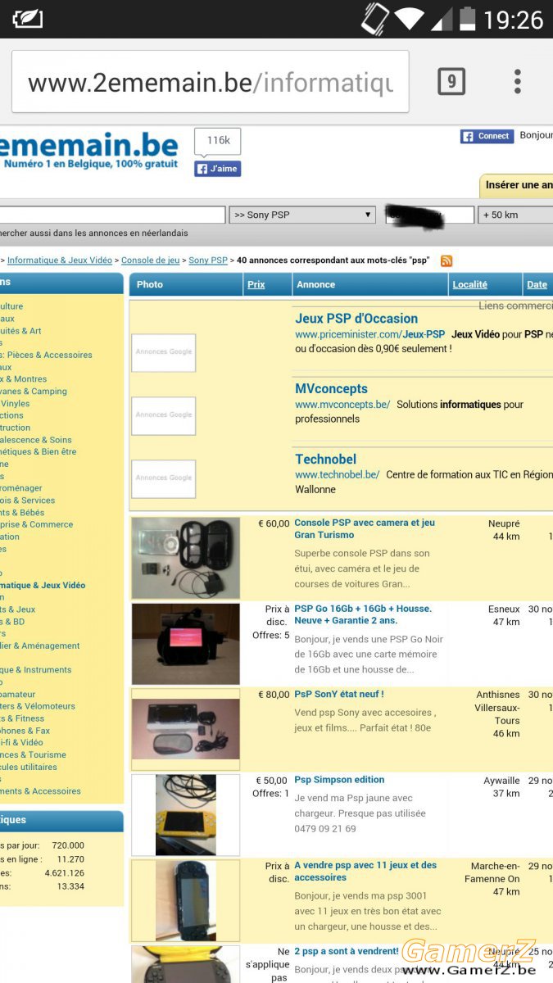
Task: Select sidebar category & Aménagement
Action: [40, 646]
